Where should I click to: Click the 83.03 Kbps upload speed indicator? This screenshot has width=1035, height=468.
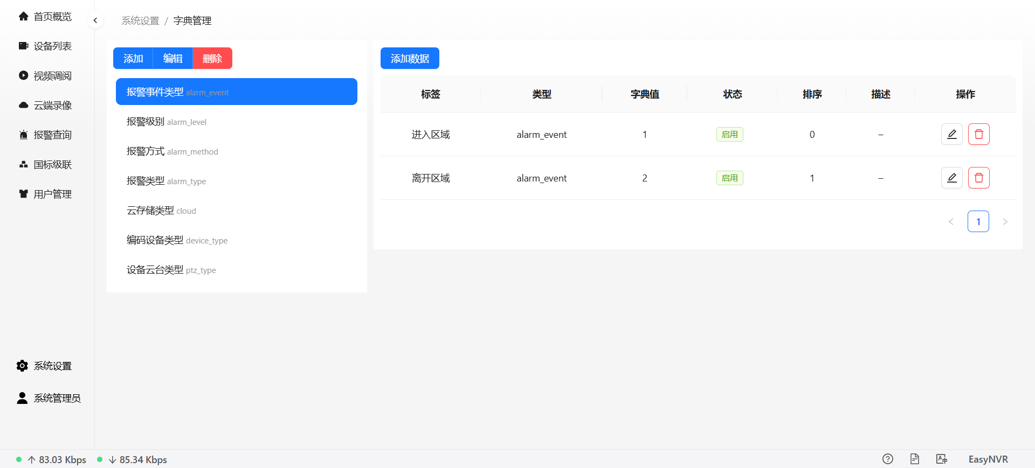tap(57, 459)
